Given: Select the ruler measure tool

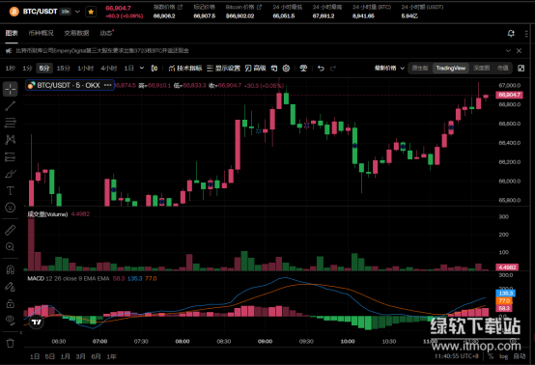Looking at the screenshot, I should (11, 230).
